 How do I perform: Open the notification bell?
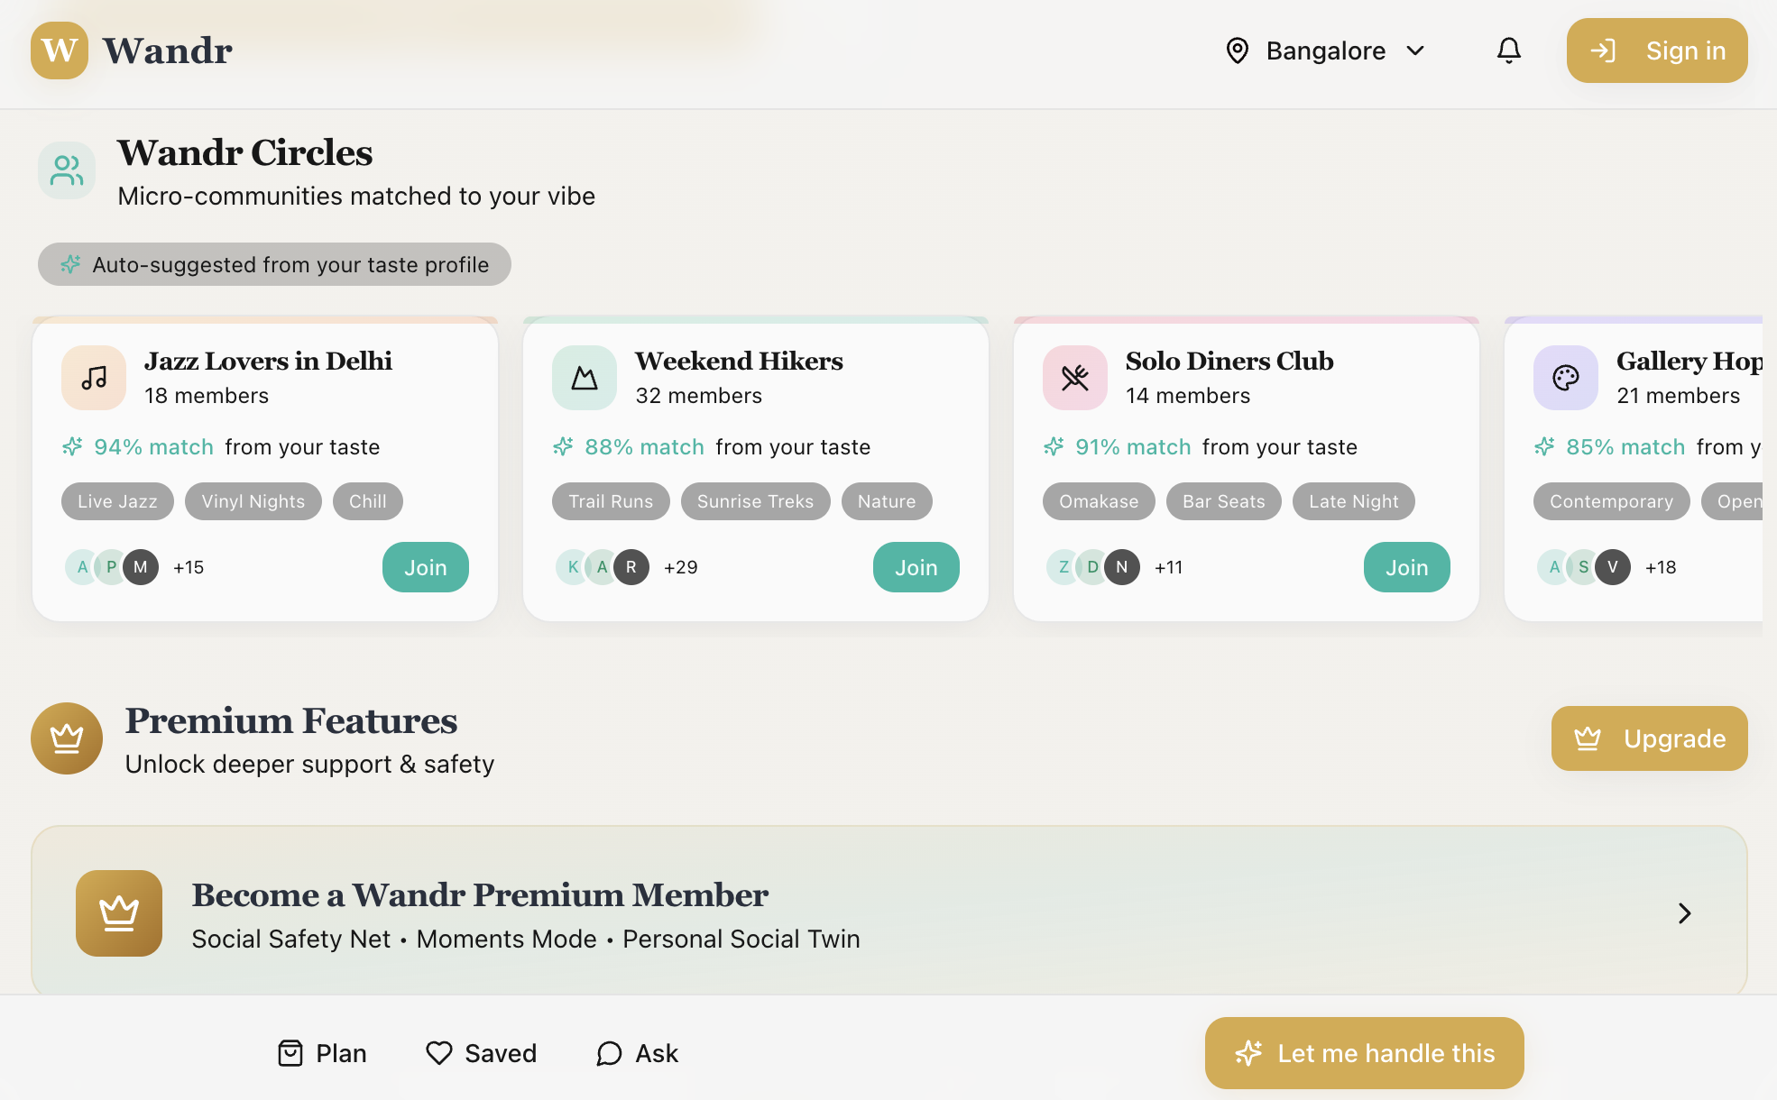pos(1508,50)
